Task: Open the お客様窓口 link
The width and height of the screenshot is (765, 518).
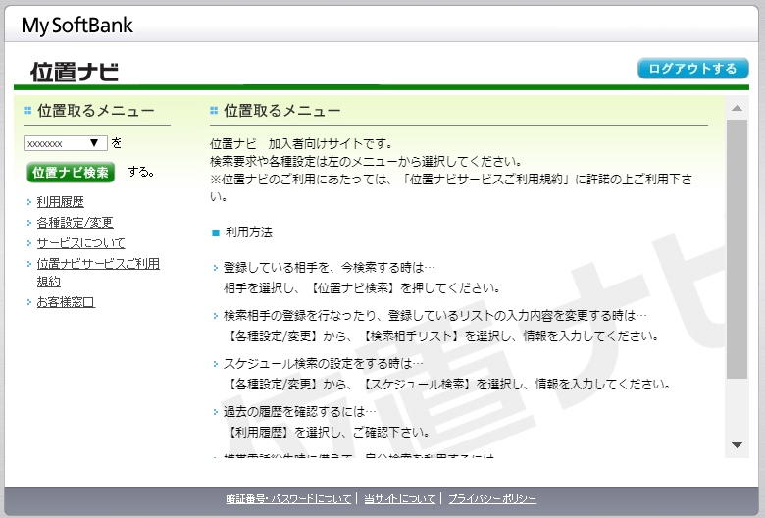Action: pyautogui.click(x=66, y=302)
